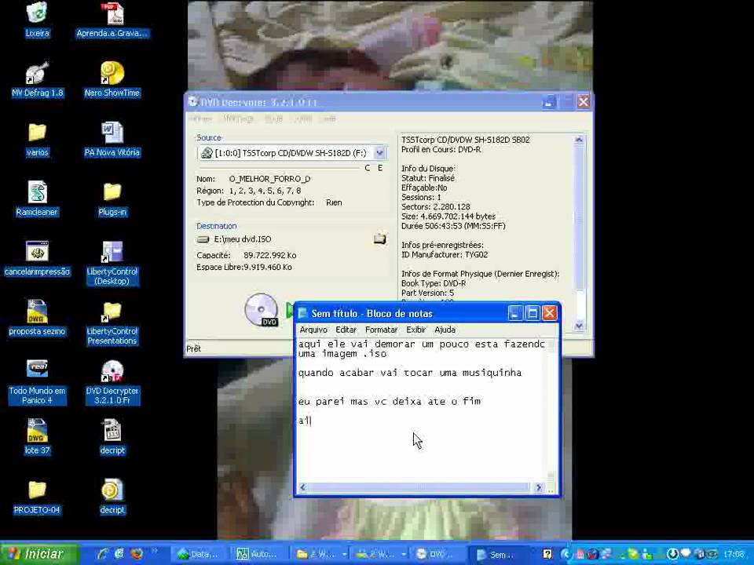754x565 pixels.
Task: Open the PA Nova Vitória Word document
Action: tap(112, 140)
